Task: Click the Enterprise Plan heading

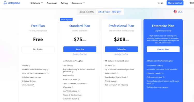Action: [163, 26]
